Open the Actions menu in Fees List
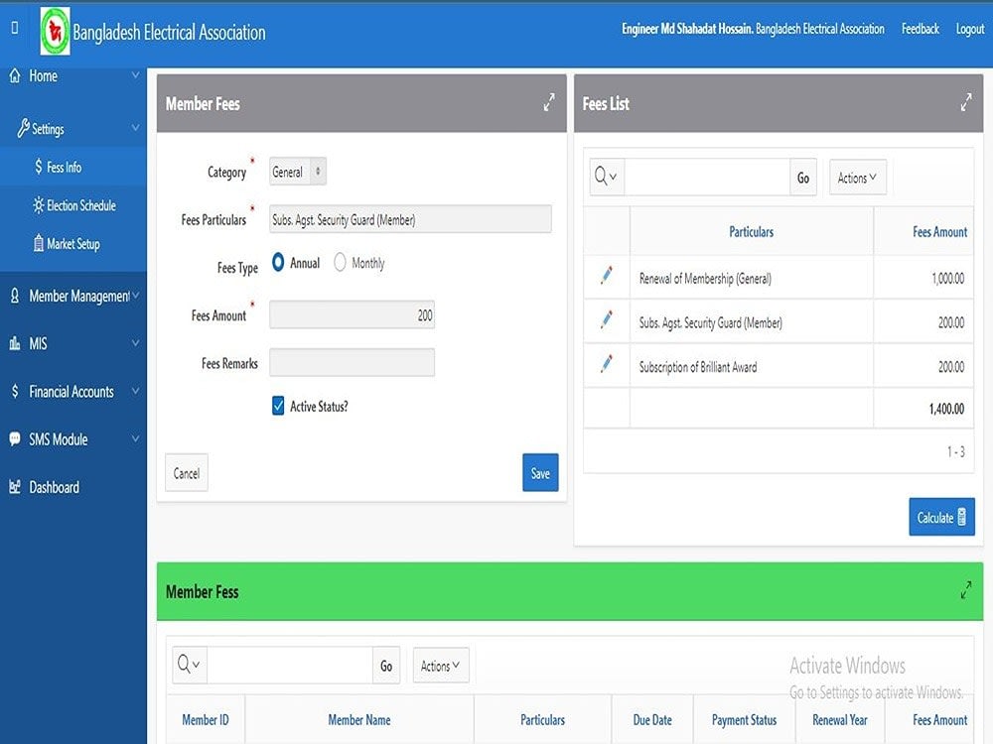993x744 pixels. (x=856, y=178)
